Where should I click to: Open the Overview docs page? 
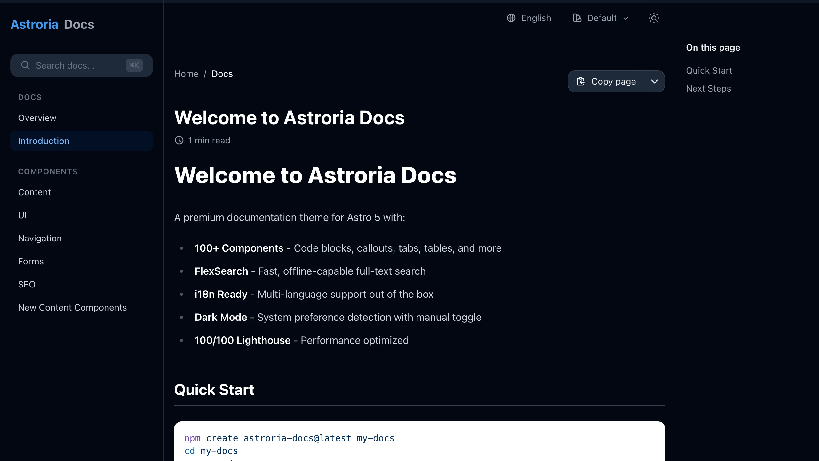coord(37,118)
